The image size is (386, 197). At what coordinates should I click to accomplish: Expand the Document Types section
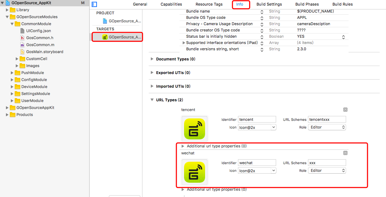(152, 59)
